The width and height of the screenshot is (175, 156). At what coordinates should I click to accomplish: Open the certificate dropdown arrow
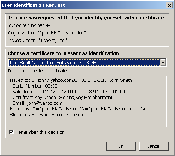click(x=163, y=62)
